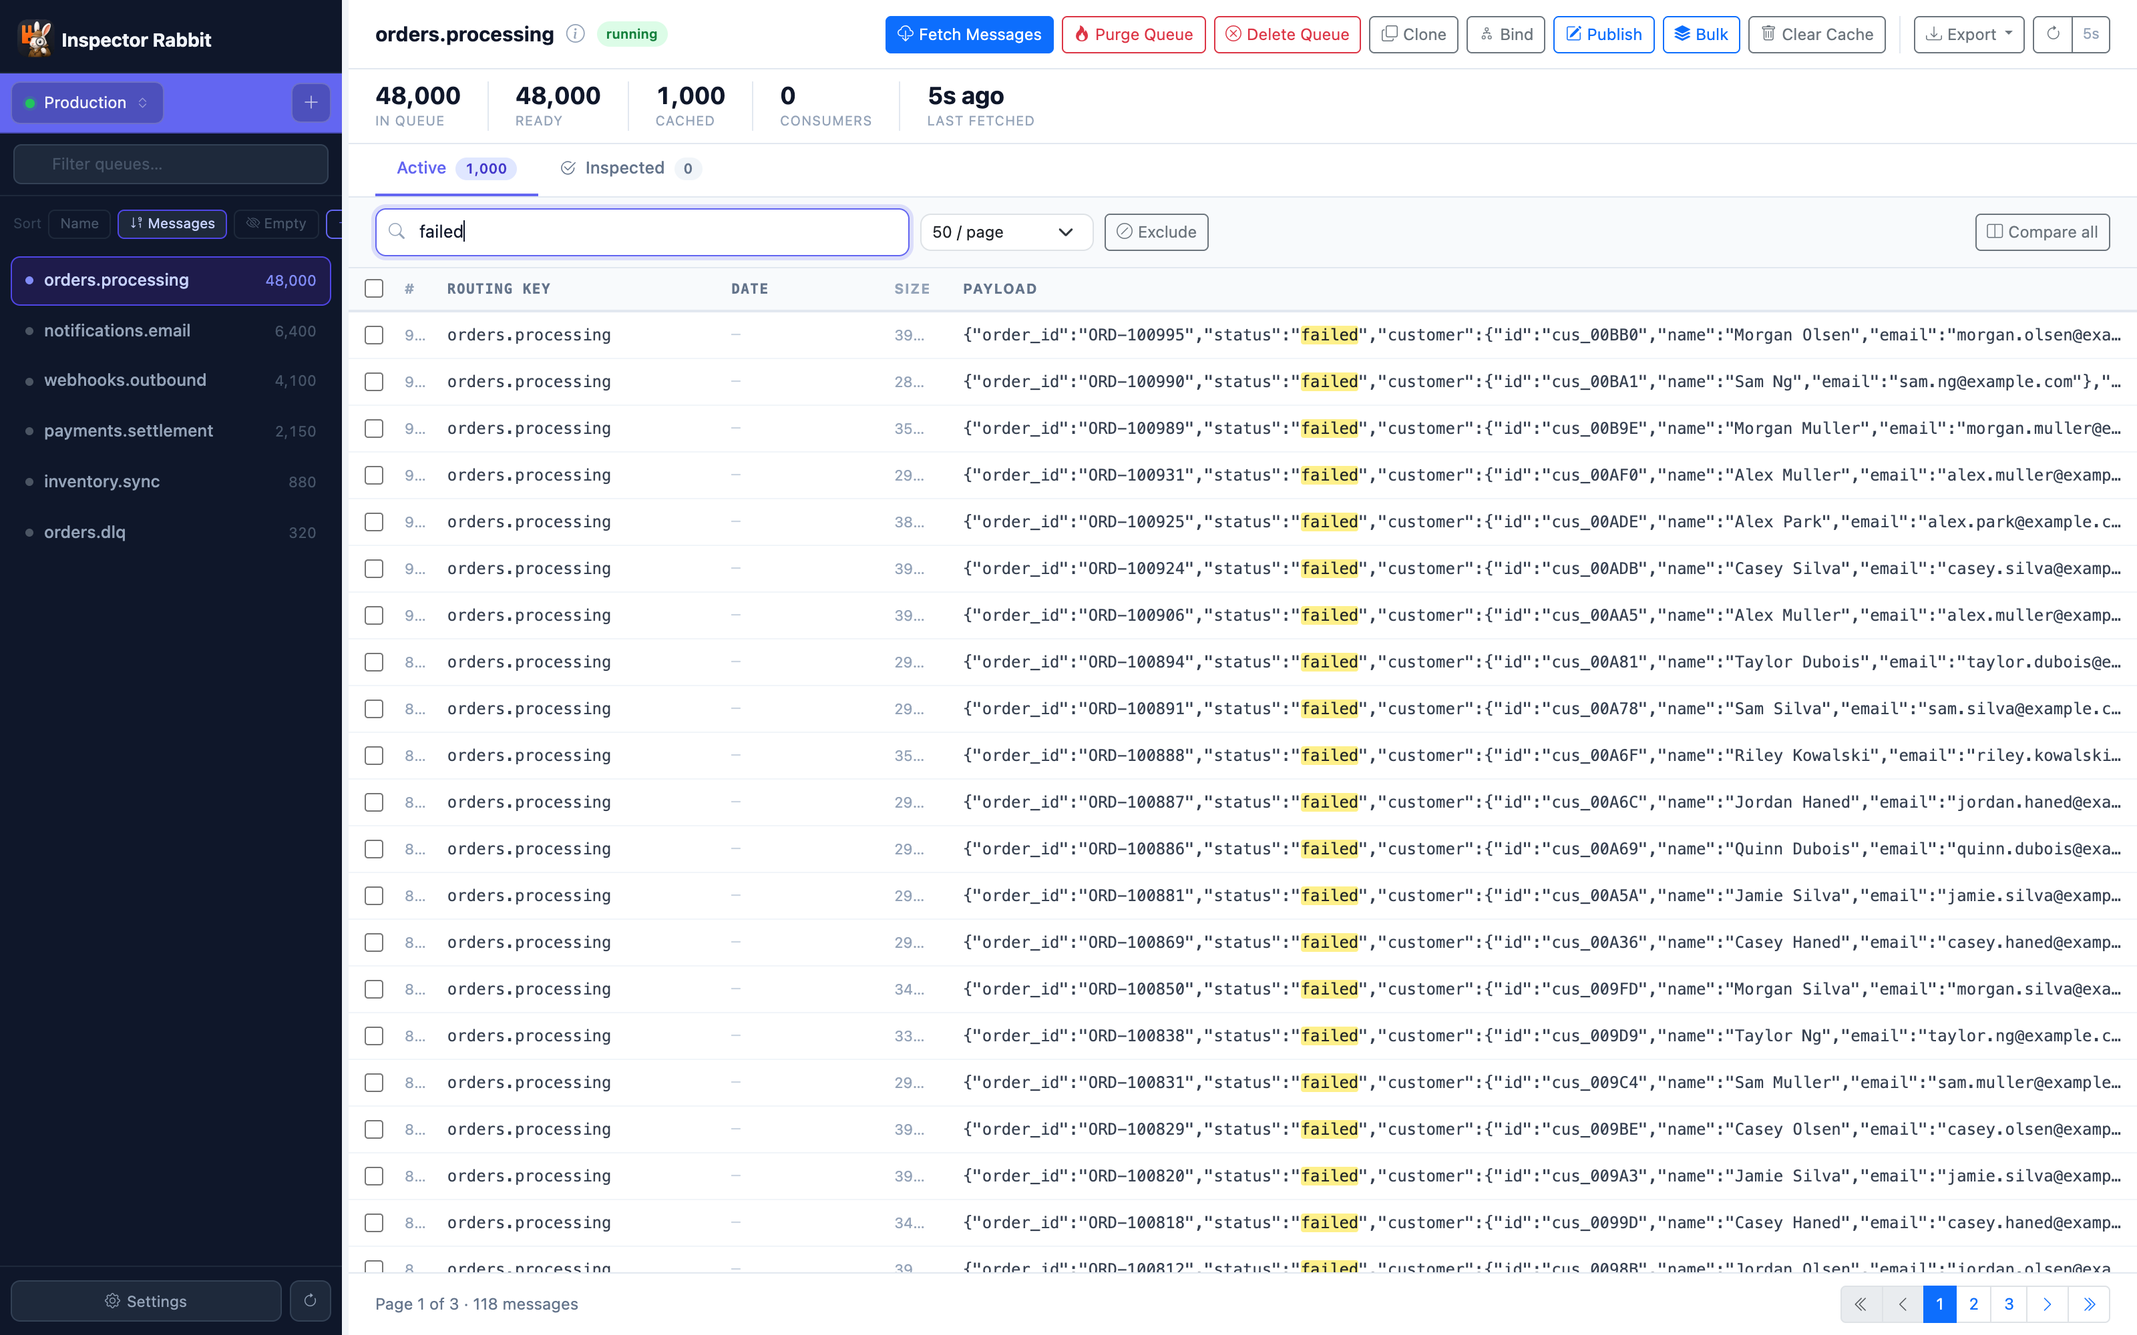The image size is (2137, 1335).
Task: Check the row for order ORD-100931
Action: pos(375,476)
